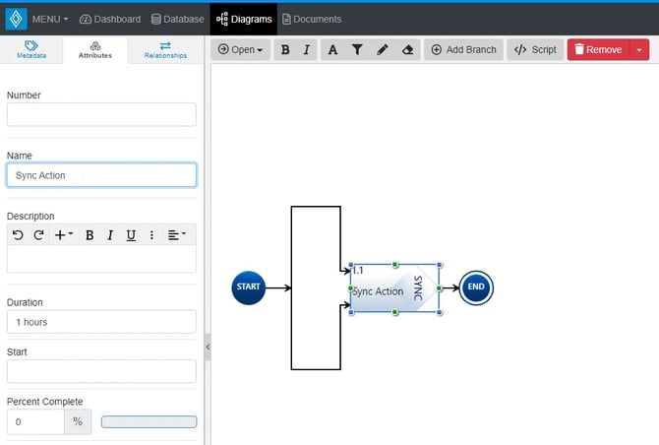Image resolution: width=659 pixels, height=445 pixels.
Task: Select the eraser tool
Action: tap(407, 49)
